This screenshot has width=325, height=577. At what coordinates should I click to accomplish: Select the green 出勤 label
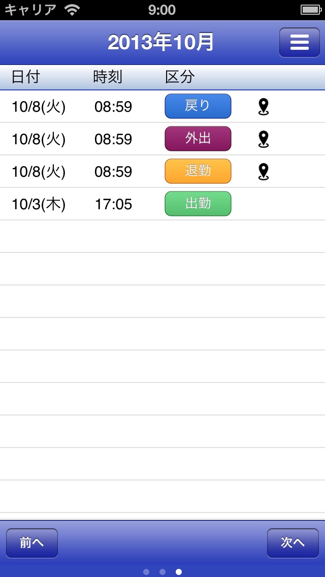[x=198, y=204]
